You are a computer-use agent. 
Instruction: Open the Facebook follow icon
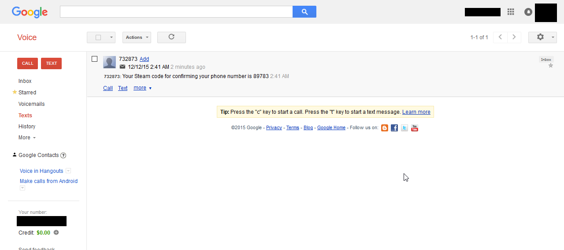(x=394, y=128)
